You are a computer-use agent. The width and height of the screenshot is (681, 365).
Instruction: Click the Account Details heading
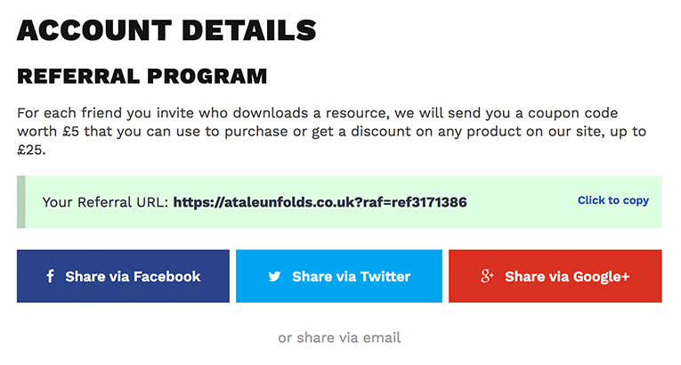click(x=166, y=30)
